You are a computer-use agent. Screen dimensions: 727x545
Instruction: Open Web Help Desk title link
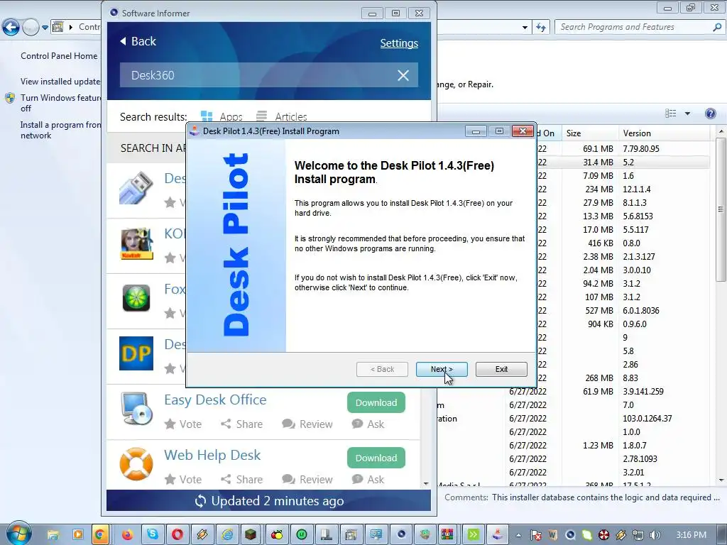pyautogui.click(x=212, y=455)
